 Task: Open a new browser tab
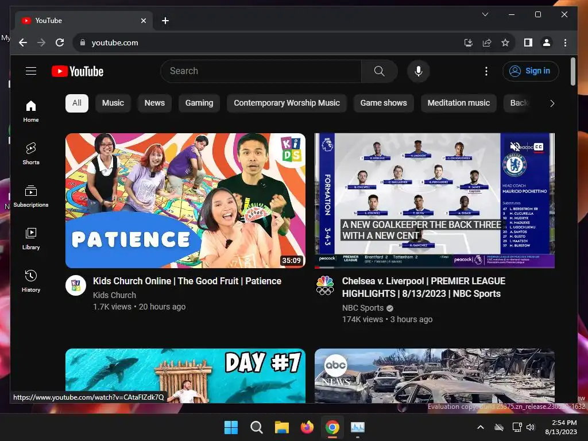(165, 21)
